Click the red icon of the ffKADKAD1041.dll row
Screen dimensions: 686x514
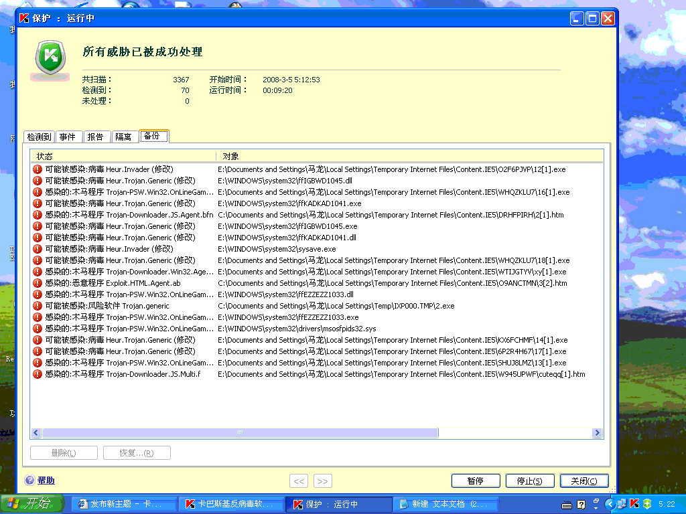pos(38,238)
